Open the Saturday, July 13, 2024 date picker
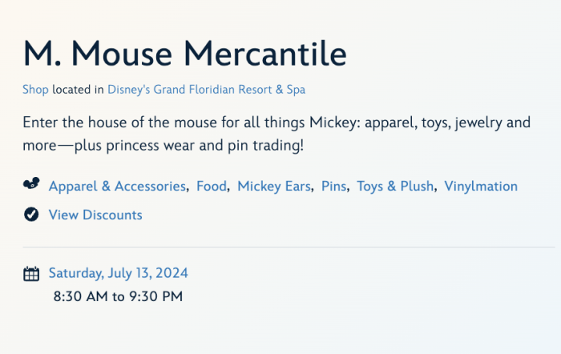Screen dimensions: 561x354 click(119, 273)
